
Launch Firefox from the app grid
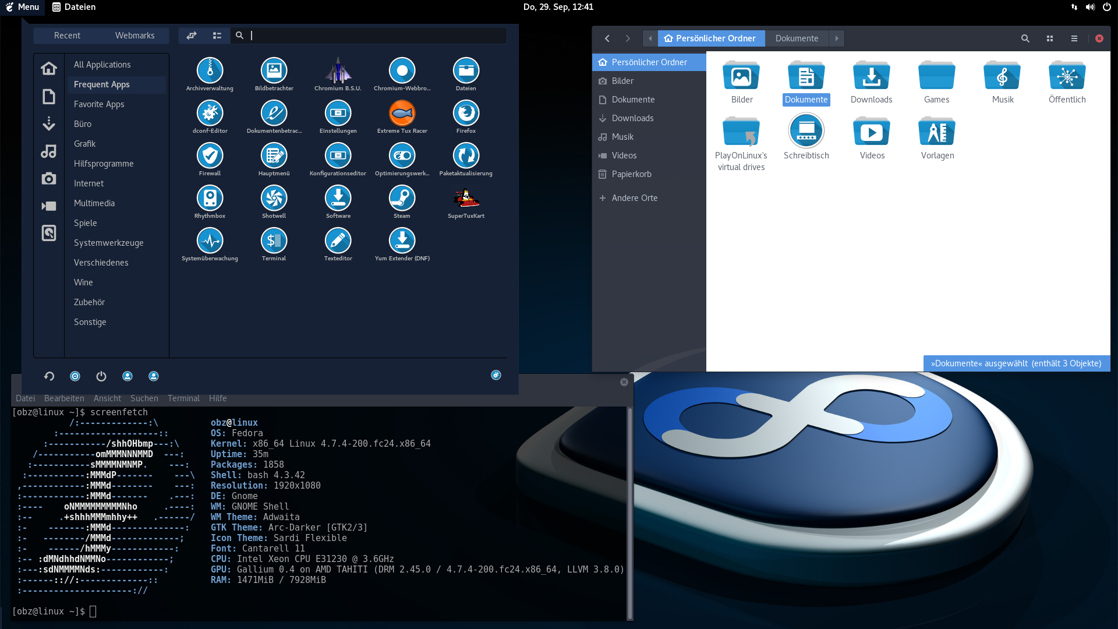[x=466, y=114]
